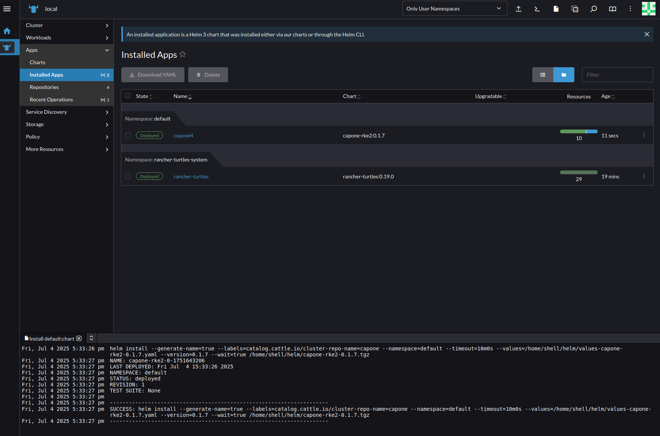660x436 pixels.
Task: Close the Install default:chart tab
Action: (79, 338)
